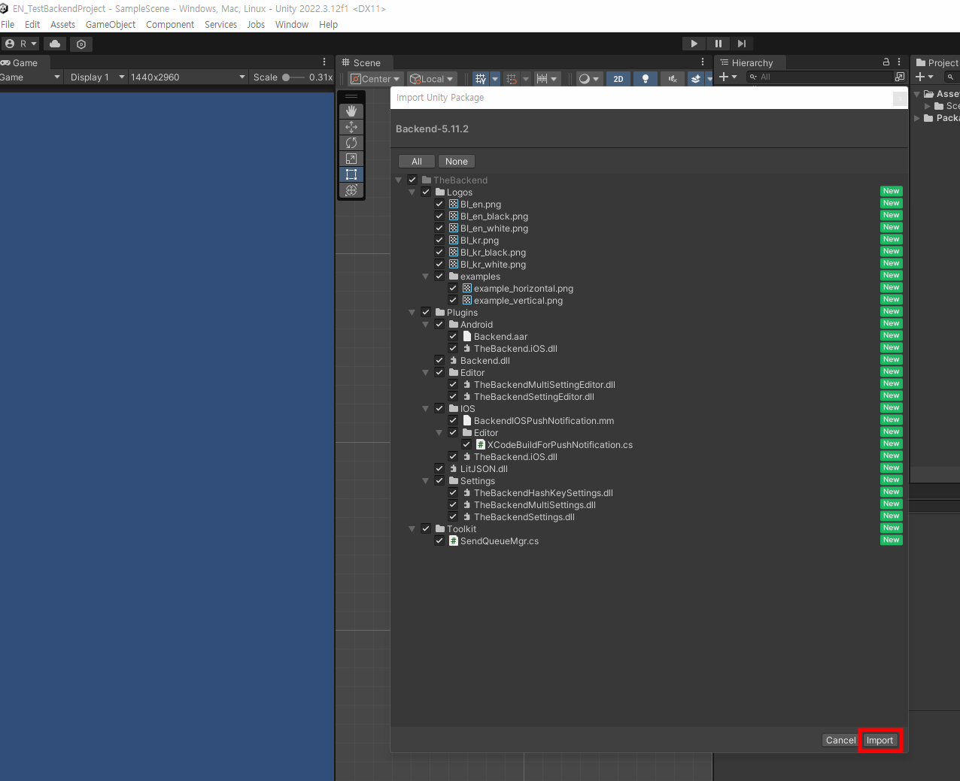Click the Hierarchy lock icon
The height and width of the screenshot is (781, 960).
tap(886, 62)
